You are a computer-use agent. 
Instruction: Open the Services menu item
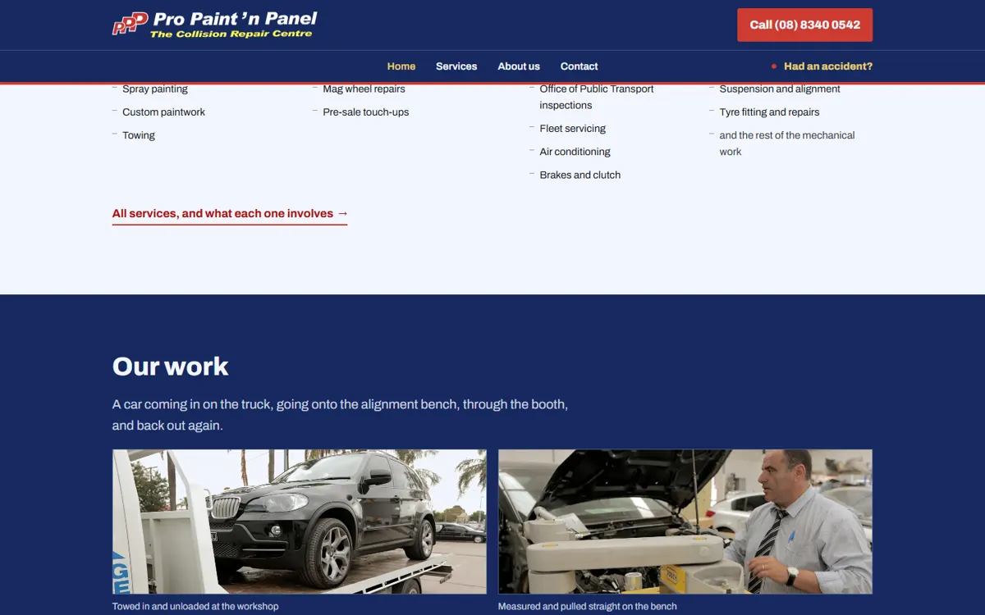tap(456, 66)
